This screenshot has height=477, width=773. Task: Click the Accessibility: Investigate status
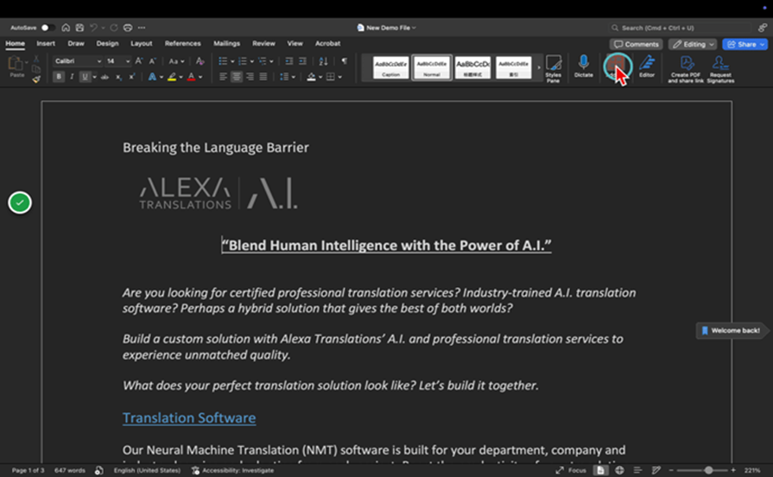click(x=232, y=470)
